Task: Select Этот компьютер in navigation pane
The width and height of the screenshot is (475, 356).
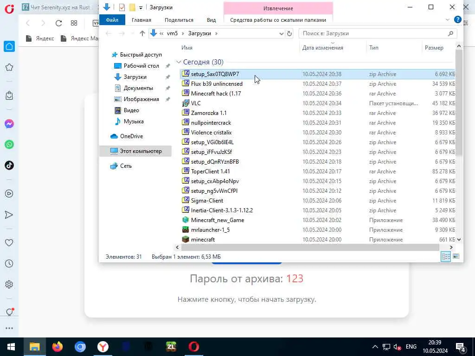Action: point(136,151)
